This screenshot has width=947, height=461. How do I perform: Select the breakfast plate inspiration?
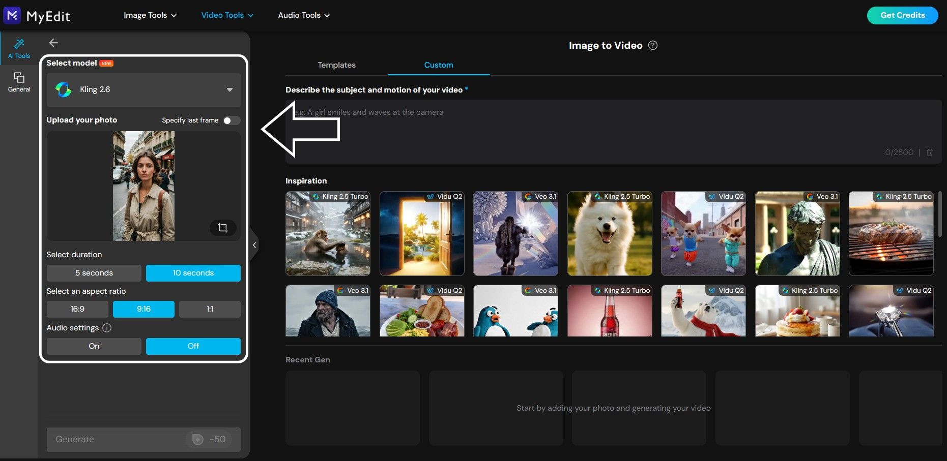tap(422, 311)
